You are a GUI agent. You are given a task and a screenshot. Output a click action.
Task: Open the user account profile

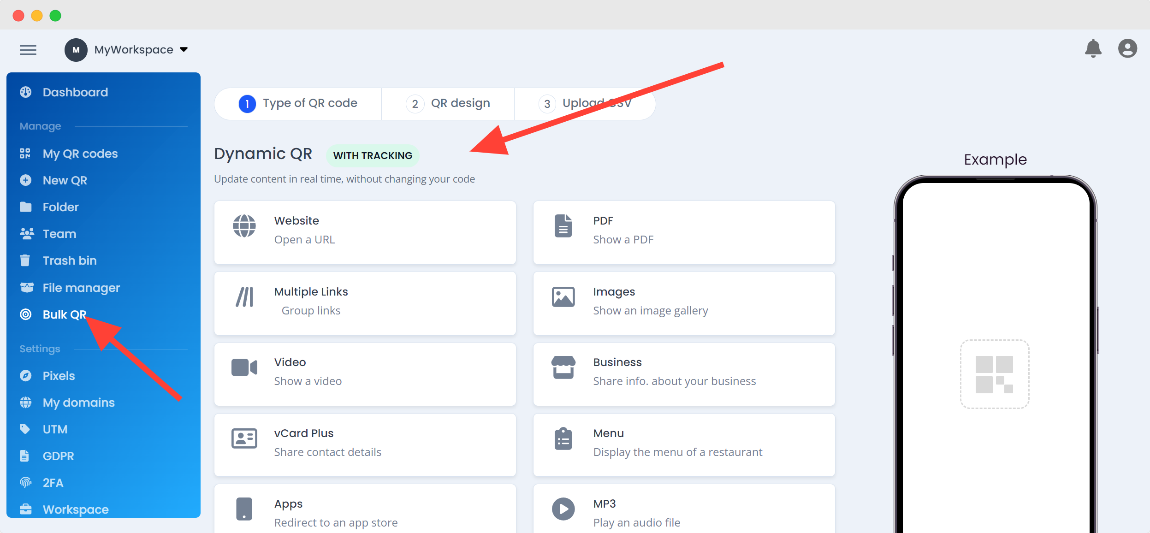[1127, 48]
